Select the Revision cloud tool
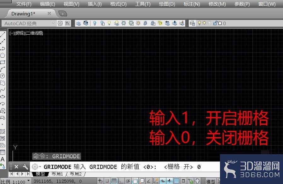The width and height of the screenshot is (283, 184). 3,83
